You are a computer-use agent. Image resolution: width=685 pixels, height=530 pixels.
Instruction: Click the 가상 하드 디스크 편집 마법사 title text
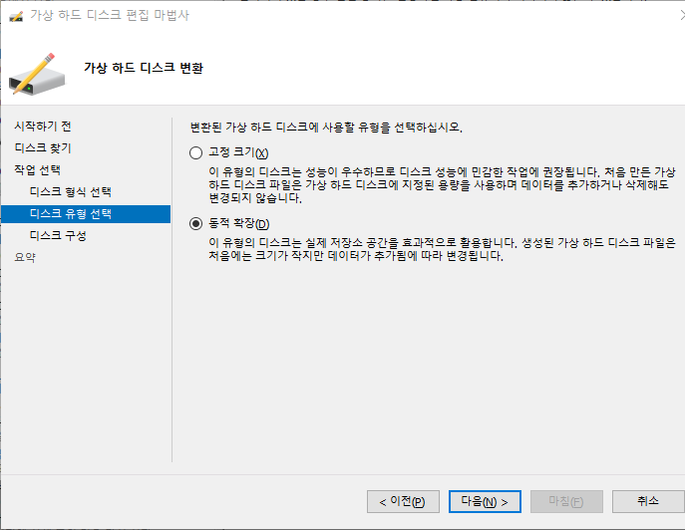pyautogui.click(x=110, y=15)
